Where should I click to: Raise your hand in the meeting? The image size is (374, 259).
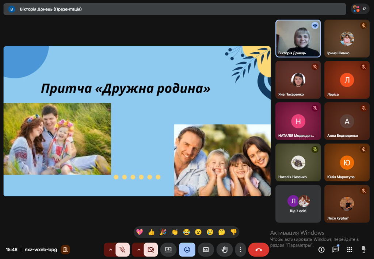tap(225, 250)
